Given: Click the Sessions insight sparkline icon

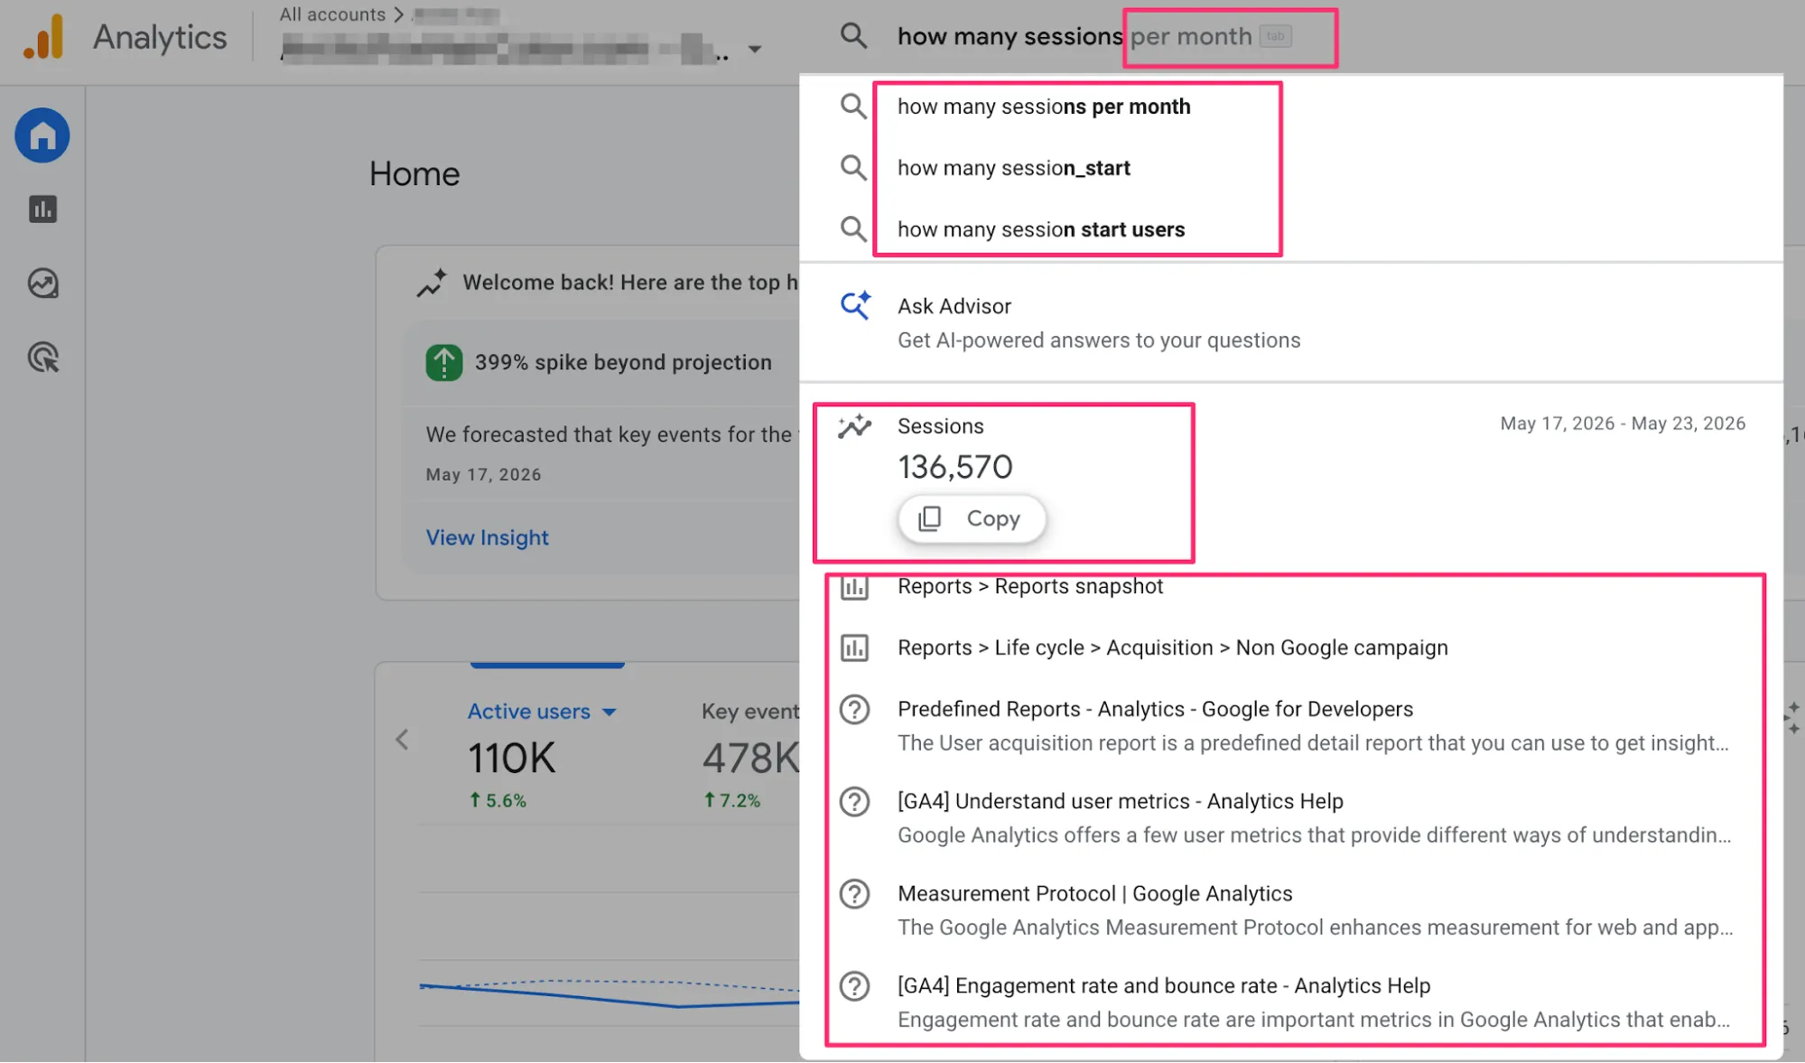Looking at the screenshot, I should click(x=854, y=426).
